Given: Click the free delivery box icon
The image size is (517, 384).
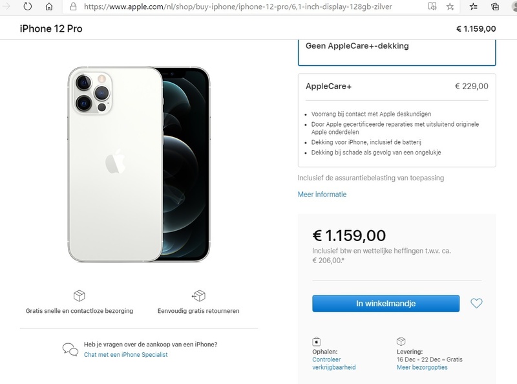Looking at the screenshot, I should pos(79,295).
